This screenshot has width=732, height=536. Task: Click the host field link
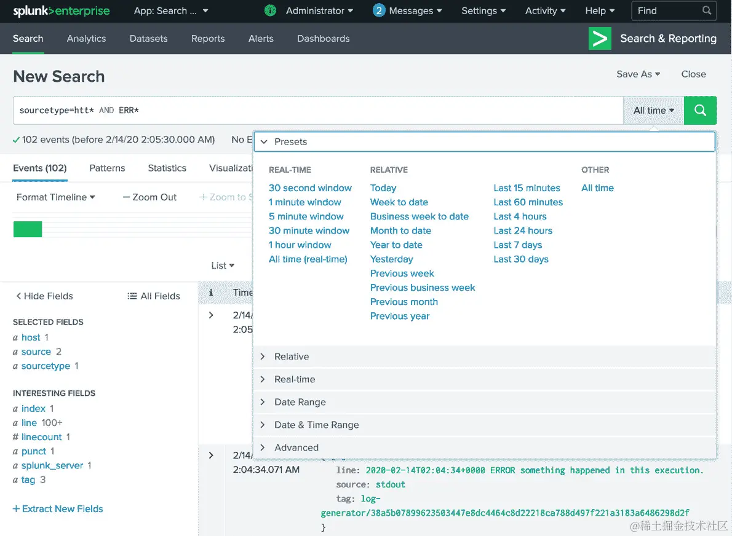tap(31, 337)
